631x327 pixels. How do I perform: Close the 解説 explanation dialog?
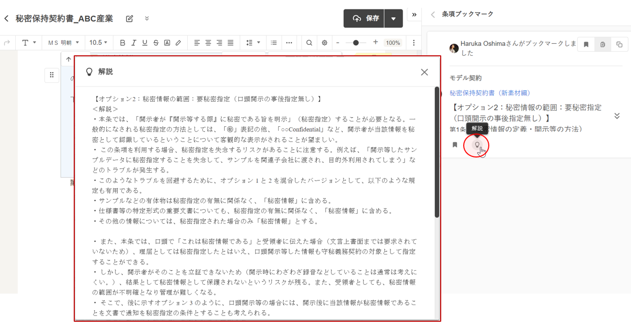[425, 72]
